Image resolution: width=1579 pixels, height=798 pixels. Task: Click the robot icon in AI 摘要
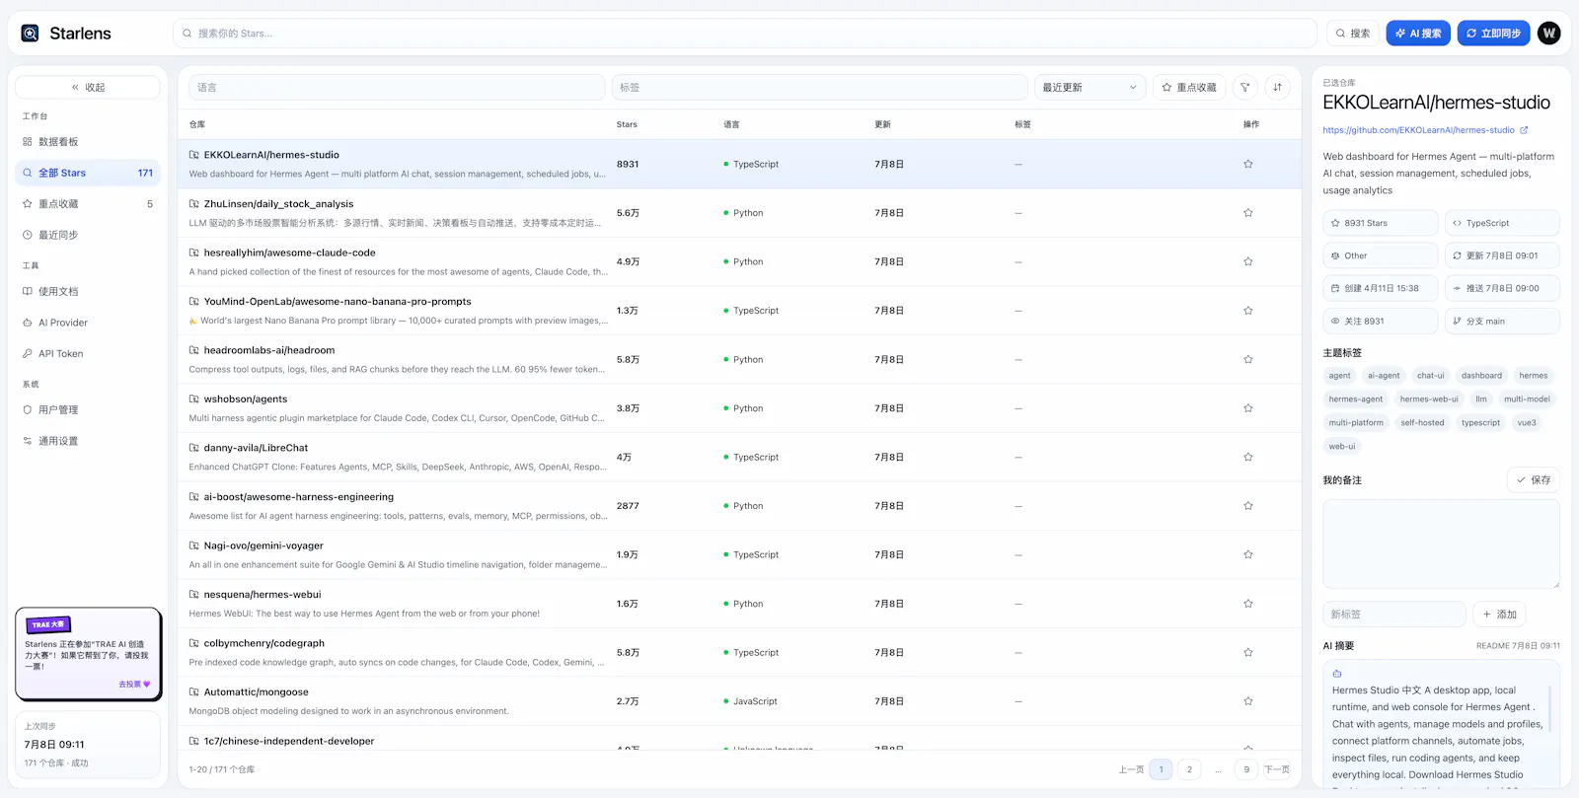pos(1337,674)
